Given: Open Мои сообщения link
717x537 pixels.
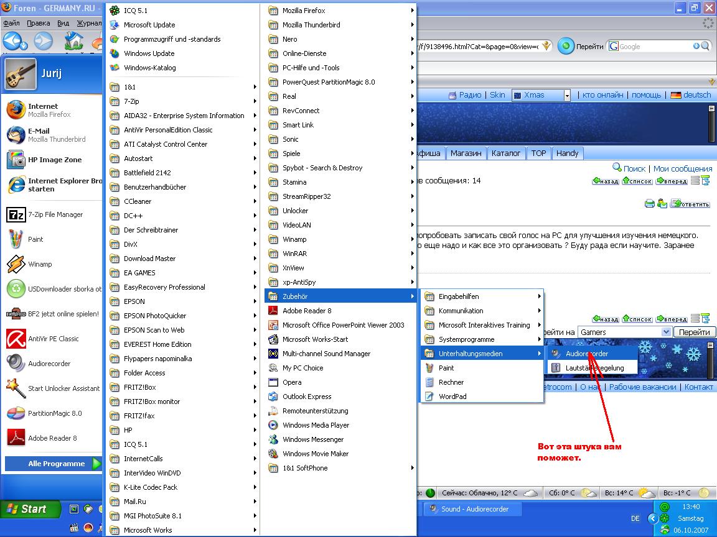Looking at the screenshot, I should [682, 168].
